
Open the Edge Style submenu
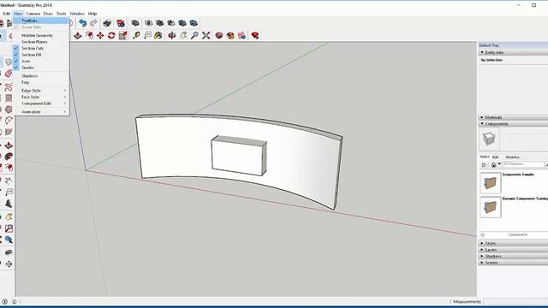[x=41, y=91]
